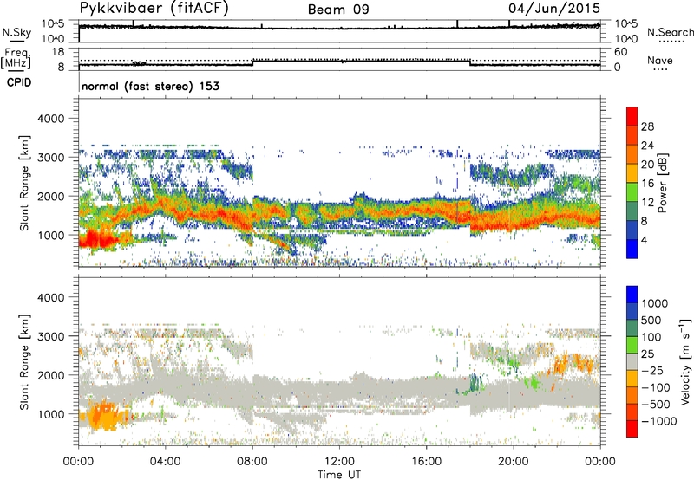The image size is (694, 480).
Task: Click the blue top segment of the velocity bar
Action: (x=632, y=294)
